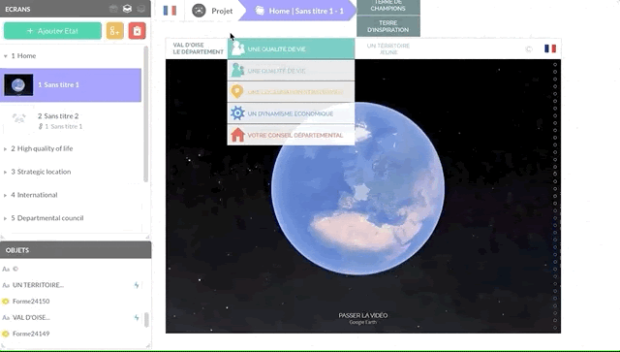Click the Aa icon of UN TERRITOIRE...
The image size is (620, 352).
coord(6,285)
